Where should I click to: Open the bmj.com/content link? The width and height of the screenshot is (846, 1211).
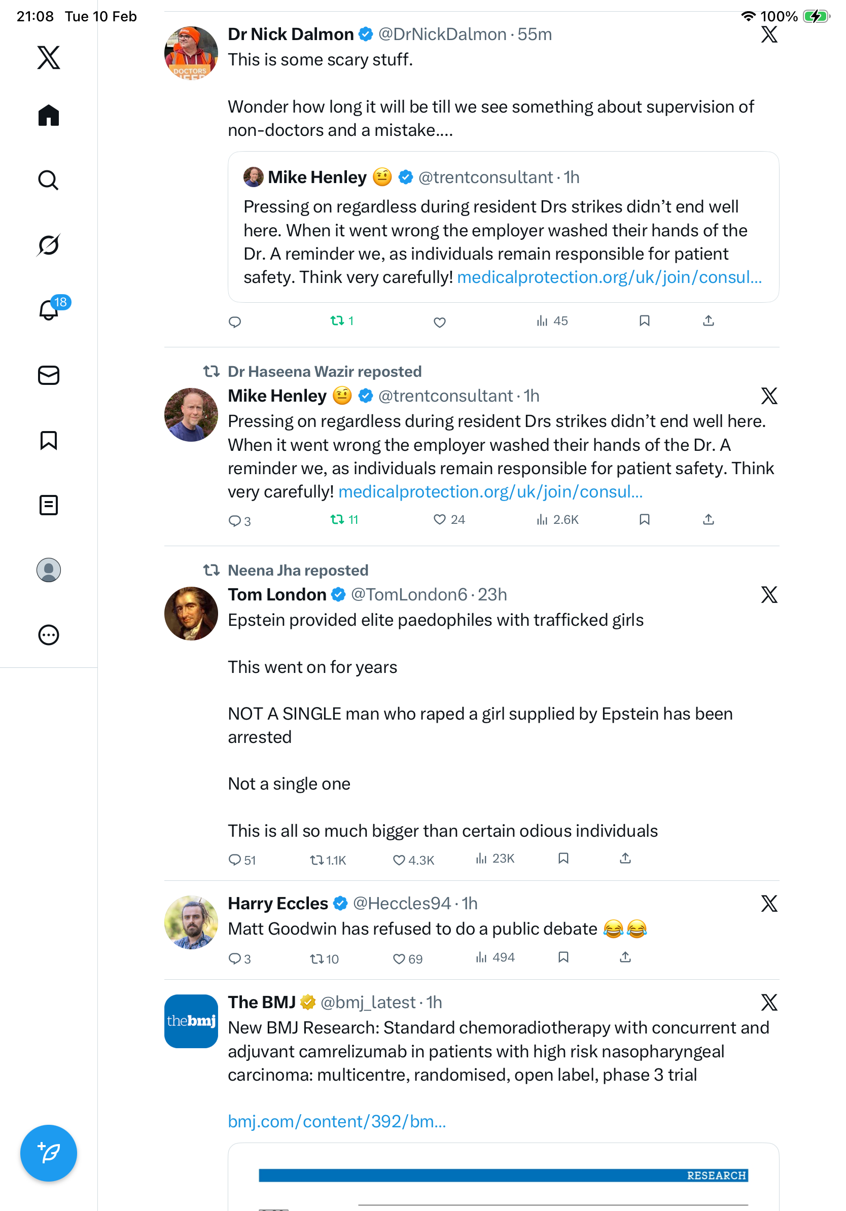click(x=336, y=1121)
